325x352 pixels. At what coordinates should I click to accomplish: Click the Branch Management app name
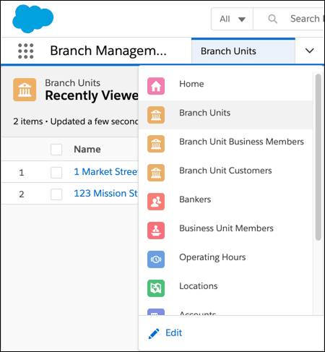(108, 51)
